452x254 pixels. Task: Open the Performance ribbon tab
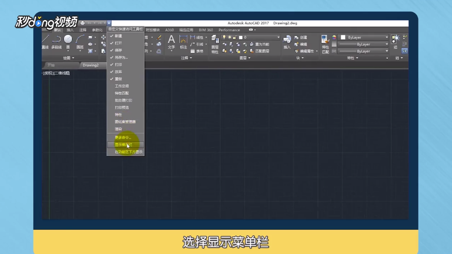click(x=229, y=30)
